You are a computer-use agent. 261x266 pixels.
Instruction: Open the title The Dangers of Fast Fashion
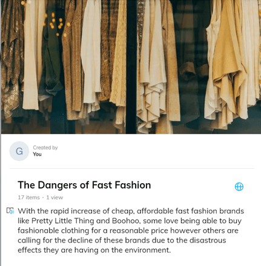click(84, 185)
